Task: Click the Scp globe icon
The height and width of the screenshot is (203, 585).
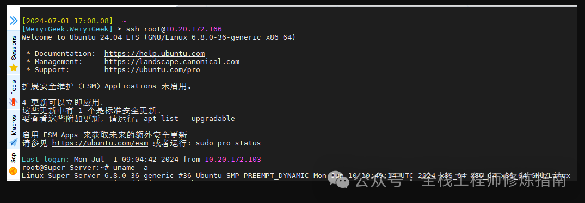Action: 14,171
